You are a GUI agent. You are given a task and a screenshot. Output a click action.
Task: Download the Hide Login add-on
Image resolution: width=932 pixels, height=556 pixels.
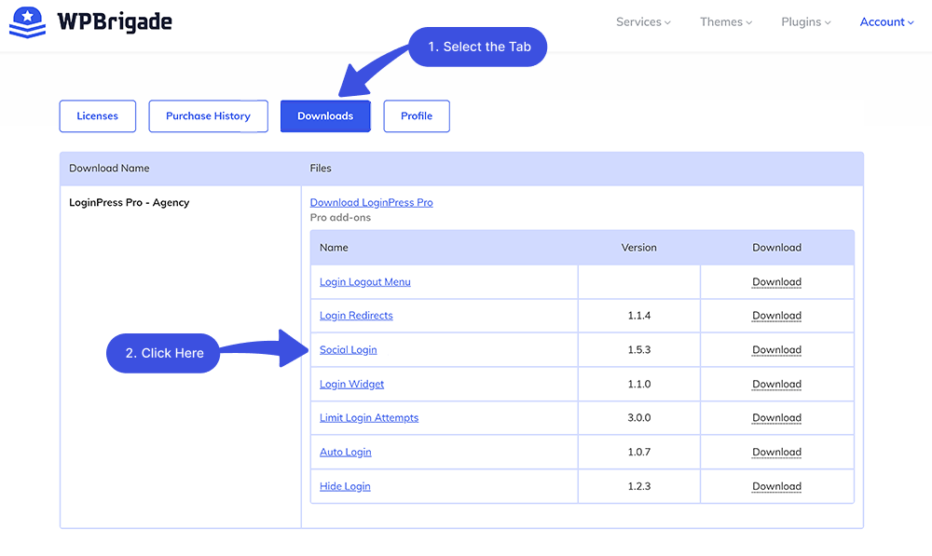[x=777, y=486]
